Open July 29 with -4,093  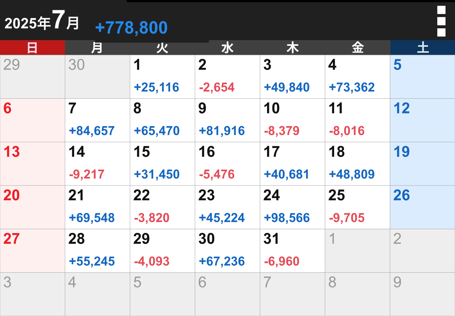tap(163, 251)
